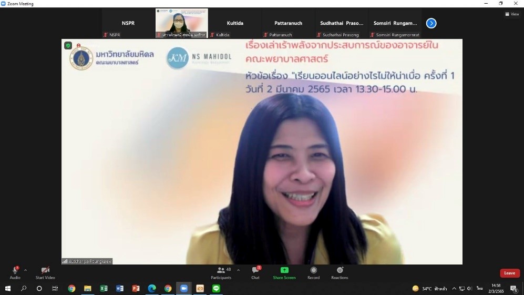This screenshot has width=524, height=295.
Task: Click the Autchariya Poungkaew name label
Action: tap(87, 261)
